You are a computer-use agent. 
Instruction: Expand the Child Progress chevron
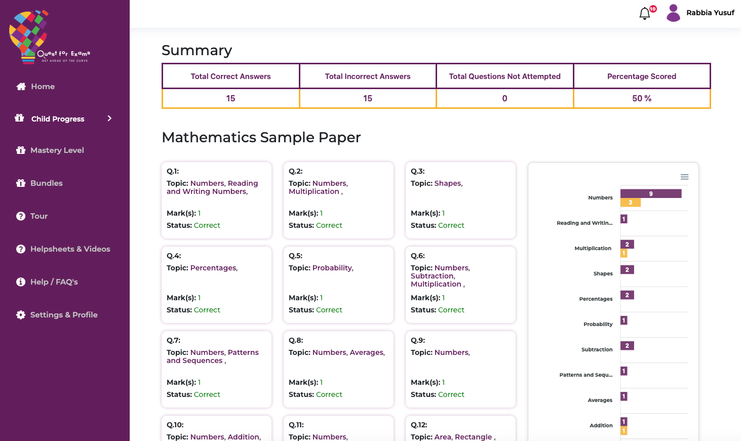click(109, 118)
